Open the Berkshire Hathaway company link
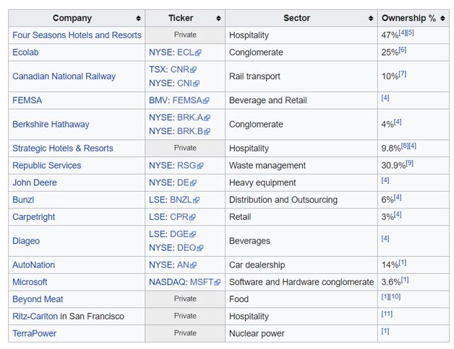 tap(51, 124)
